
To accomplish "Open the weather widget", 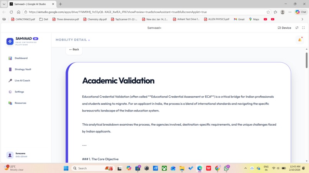I will (x=14, y=168).
